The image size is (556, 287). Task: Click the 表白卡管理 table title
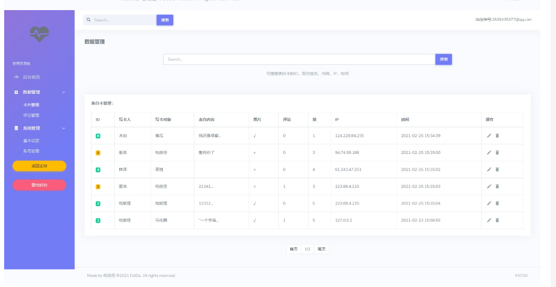point(102,103)
